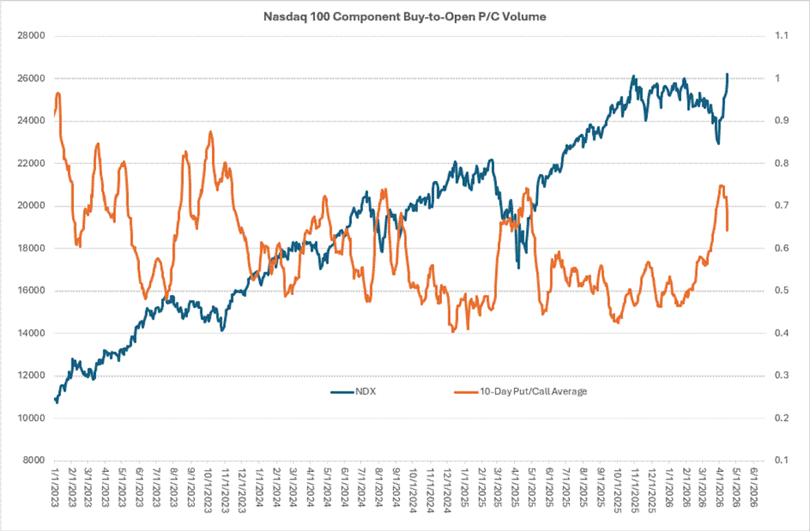Click the 1/1/2023 date axis label

[x=56, y=487]
